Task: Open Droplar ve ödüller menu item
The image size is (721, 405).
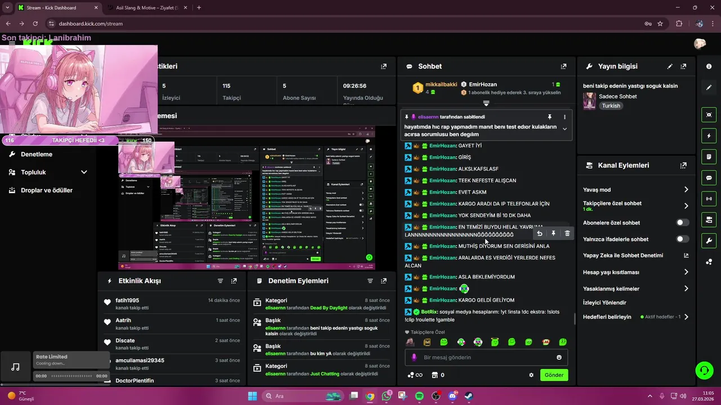Action: click(47, 190)
